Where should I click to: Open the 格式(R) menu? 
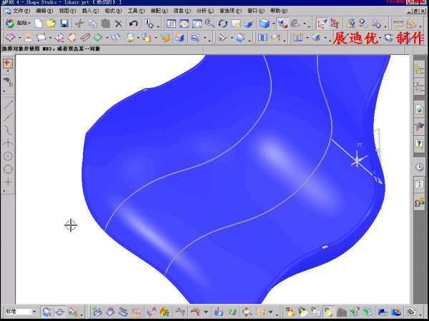tap(113, 11)
